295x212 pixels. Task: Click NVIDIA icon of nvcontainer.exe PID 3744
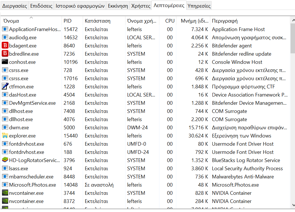(x=5, y=193)
